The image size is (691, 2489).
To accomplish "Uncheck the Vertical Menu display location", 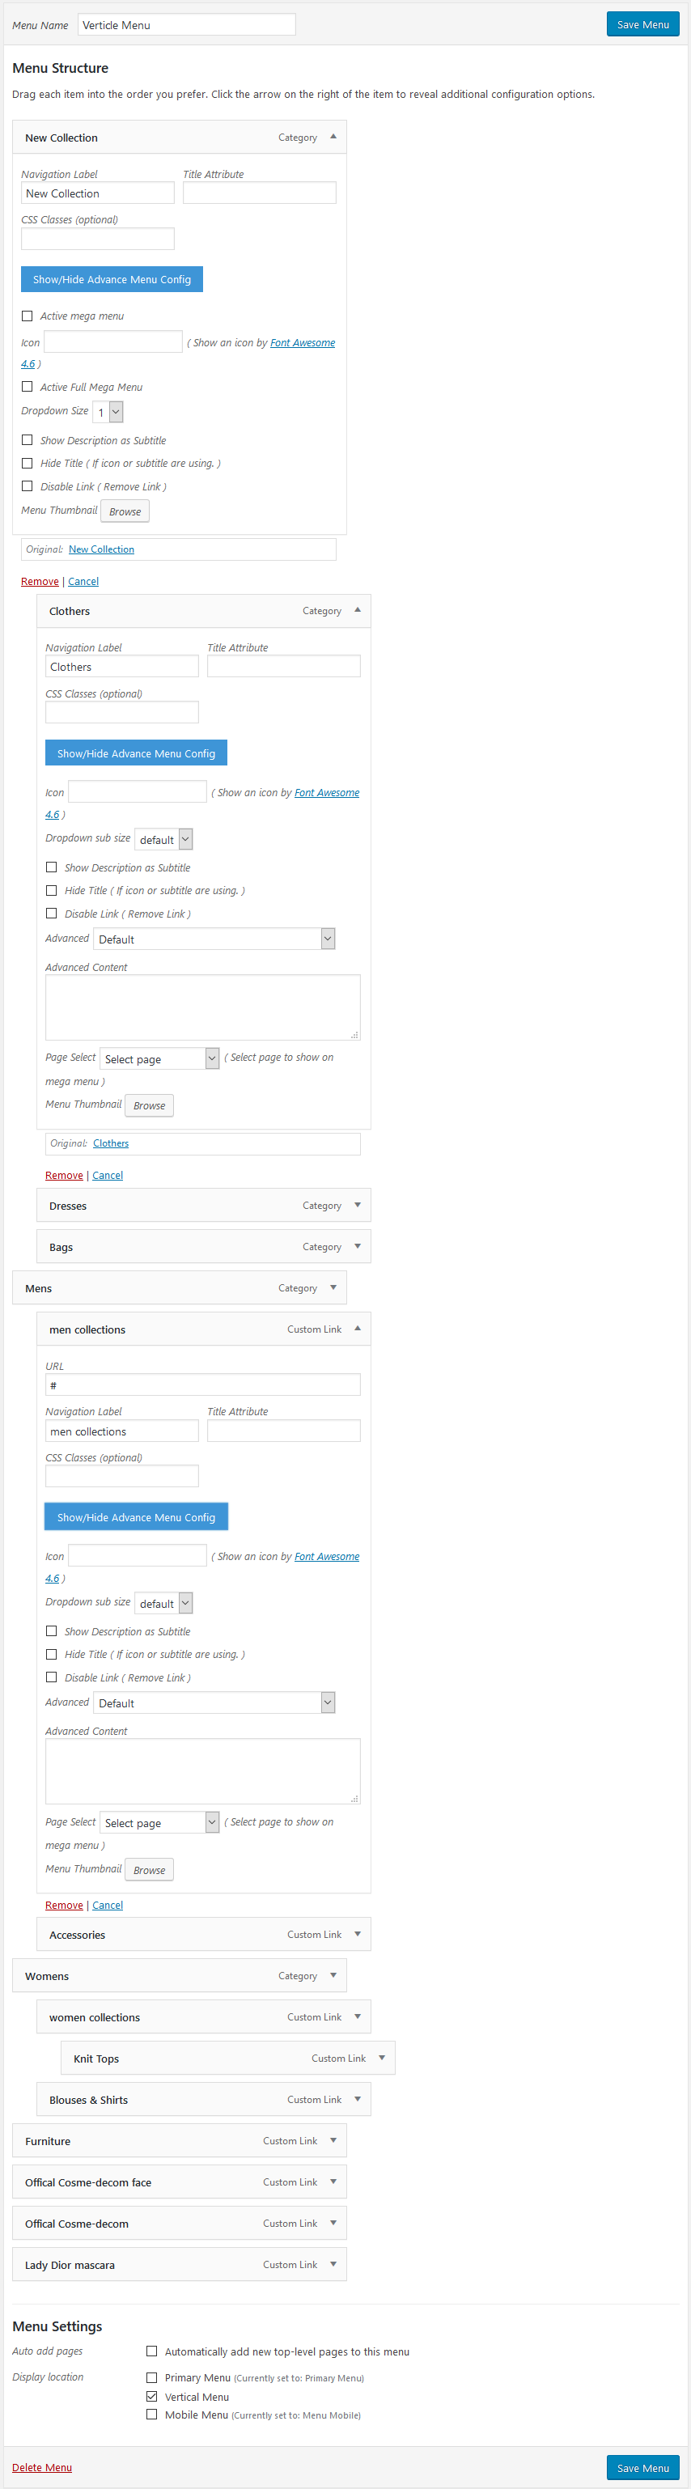I will 152,2396.
